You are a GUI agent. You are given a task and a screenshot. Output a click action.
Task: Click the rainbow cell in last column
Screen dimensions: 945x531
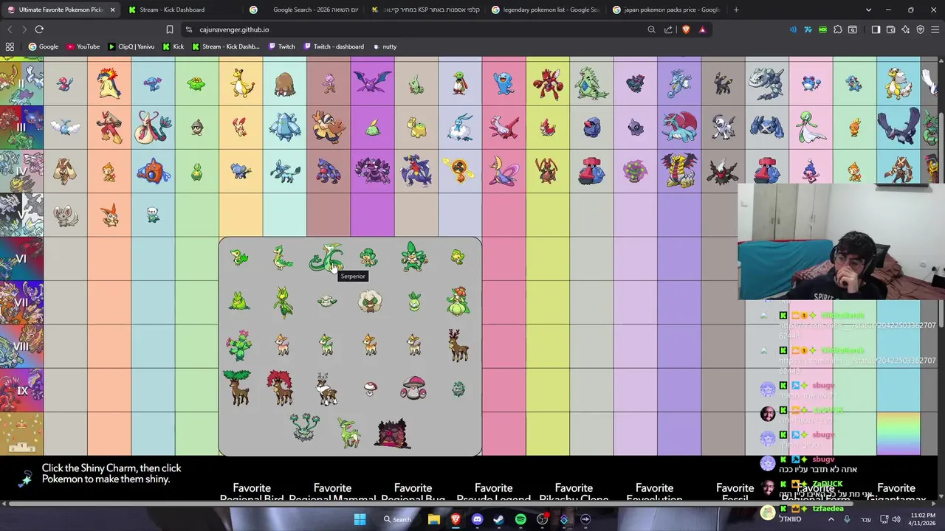[x=898, y=434]
